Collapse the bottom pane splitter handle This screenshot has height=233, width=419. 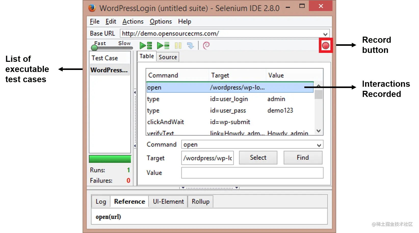click(209, 188)
